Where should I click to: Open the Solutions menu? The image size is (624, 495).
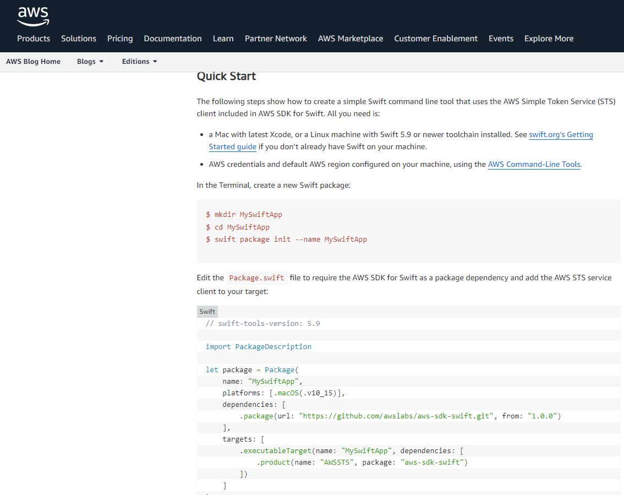(x=78, y=39)
